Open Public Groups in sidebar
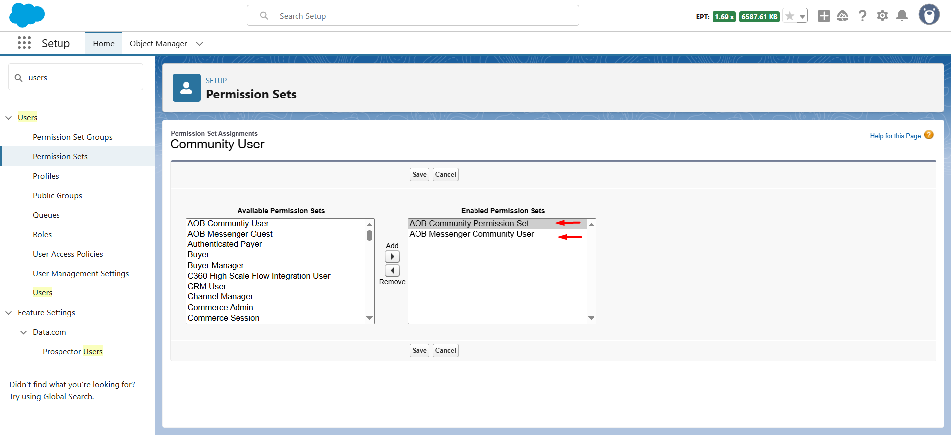Screen dimensions: 951x435 tap(58, 196)
